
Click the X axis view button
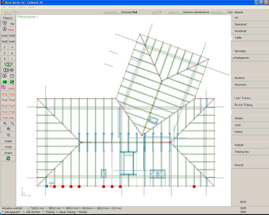click(5, 47)
